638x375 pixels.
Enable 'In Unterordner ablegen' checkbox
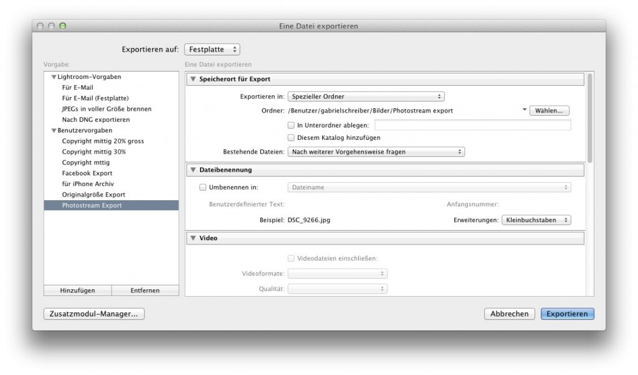click(291, 125)
